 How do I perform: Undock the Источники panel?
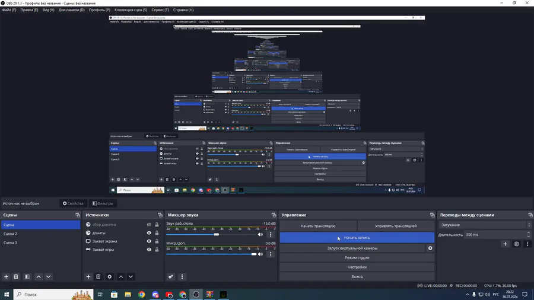coord(160,215)
